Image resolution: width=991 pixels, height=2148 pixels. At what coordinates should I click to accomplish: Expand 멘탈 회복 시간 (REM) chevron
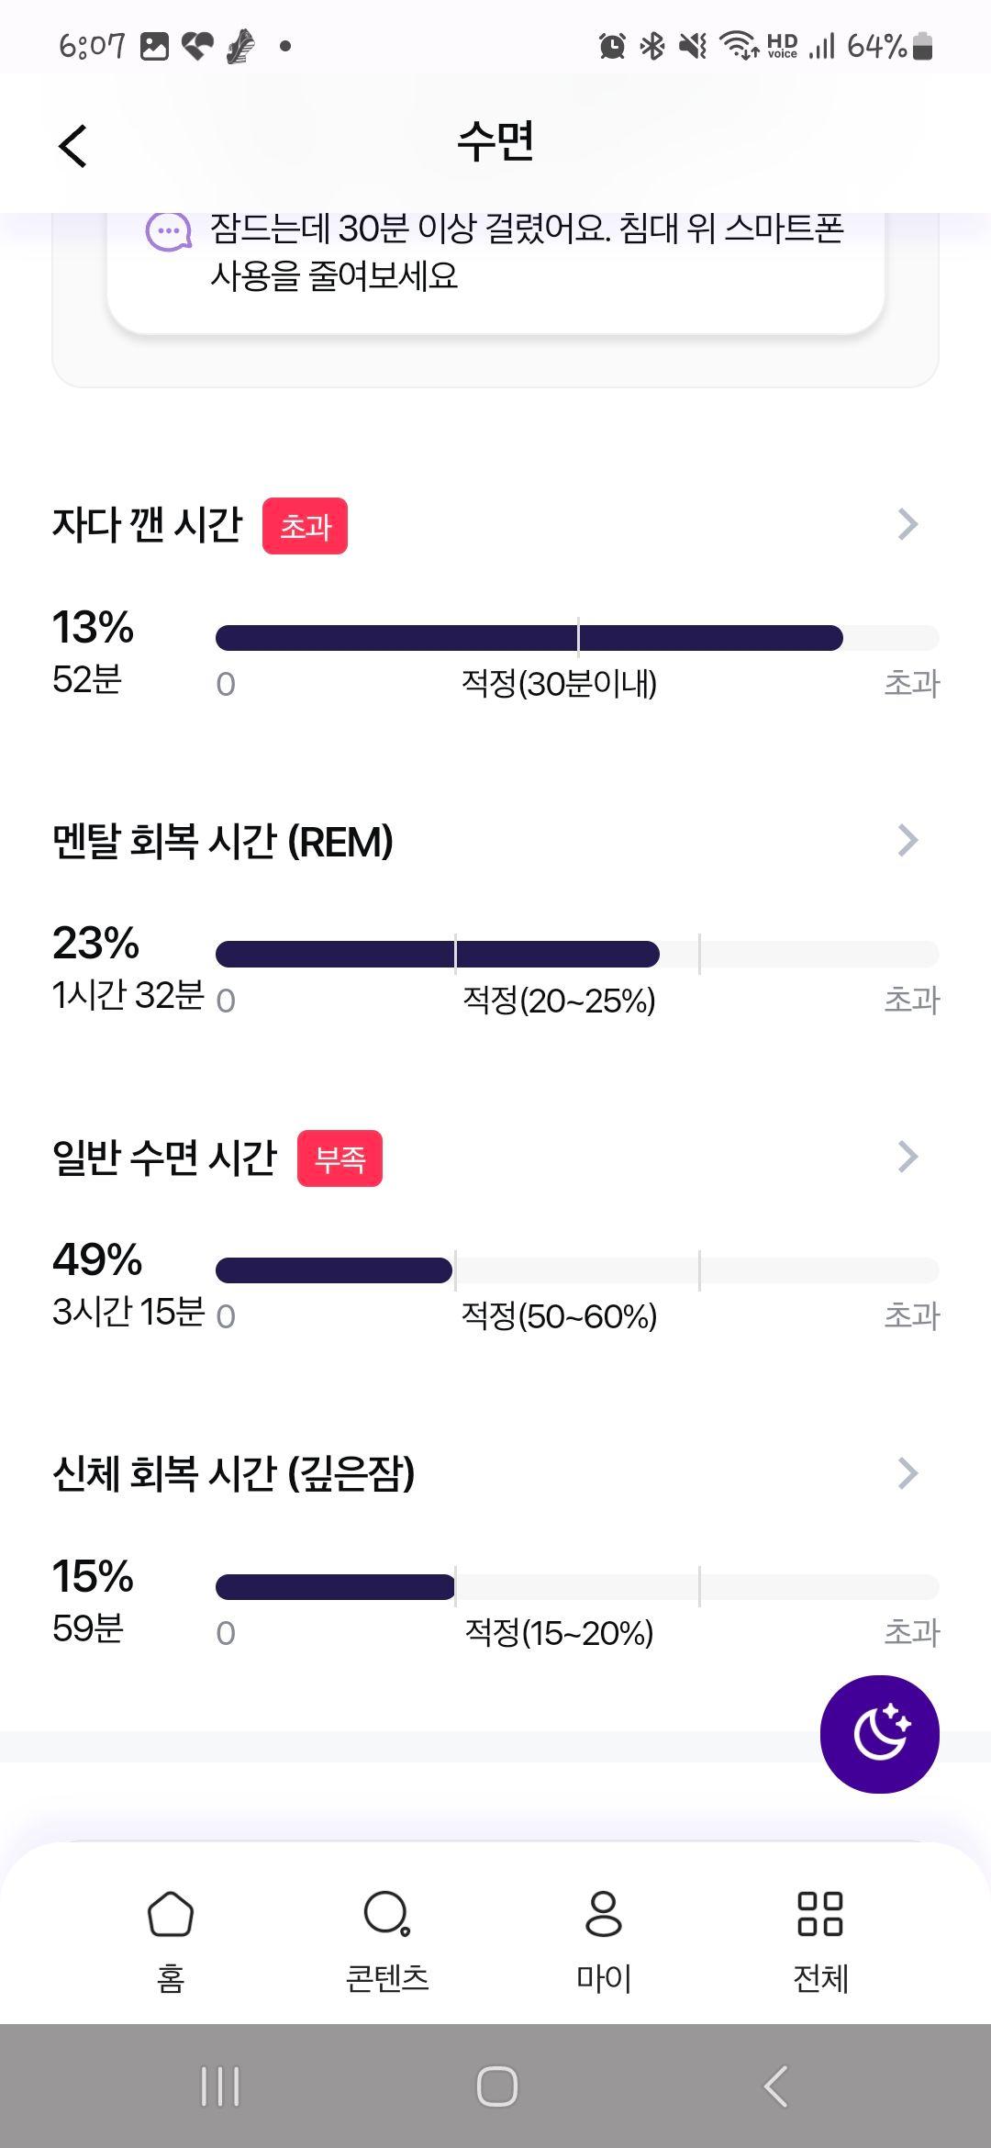(907, 840)
